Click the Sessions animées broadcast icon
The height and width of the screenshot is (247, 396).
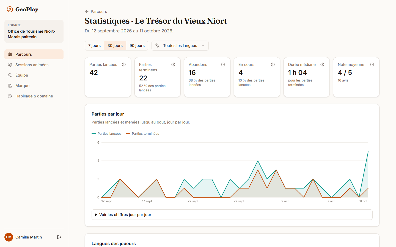point(10,65)
